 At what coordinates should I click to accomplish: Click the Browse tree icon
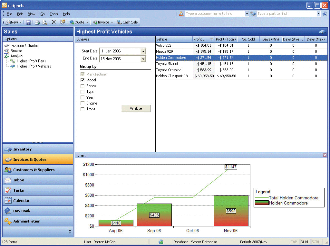point(6,51)
